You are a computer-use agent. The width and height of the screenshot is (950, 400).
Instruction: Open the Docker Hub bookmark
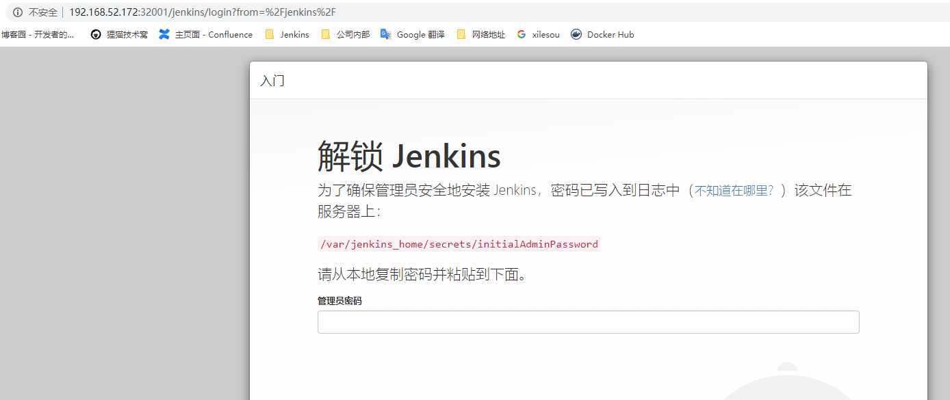[602, 34]
